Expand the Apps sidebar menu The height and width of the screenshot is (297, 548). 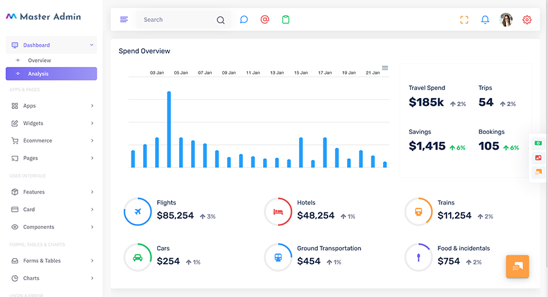coord(51,106)
